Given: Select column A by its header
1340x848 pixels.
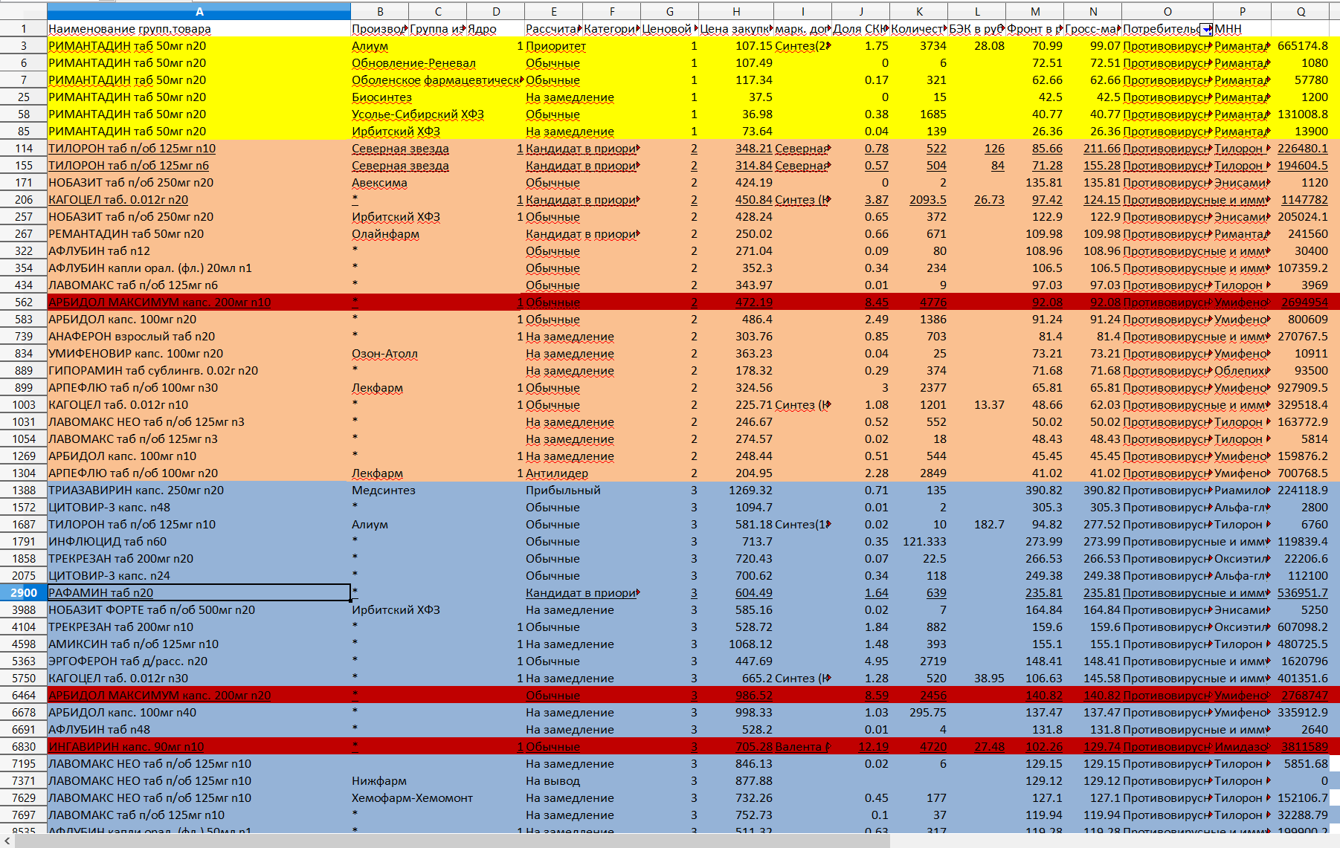Looking at the screenshot, I should 199,11.
